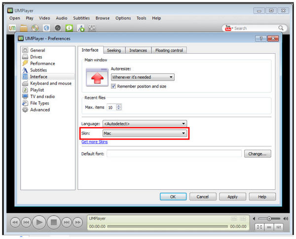Open the Subtitles menu in menu bar
Viewport: 296px width, 239px height.
click(81, 18)
